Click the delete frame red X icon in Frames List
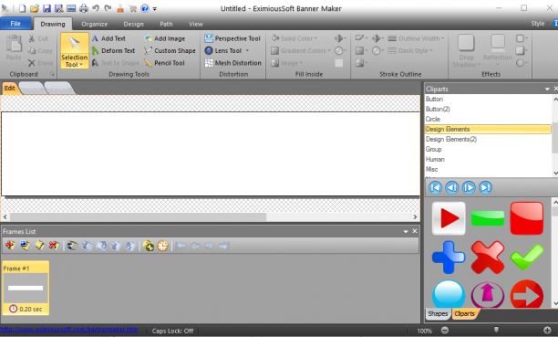Screen dimensions: 558x337 pyautogui.click(x=54, y=246)
